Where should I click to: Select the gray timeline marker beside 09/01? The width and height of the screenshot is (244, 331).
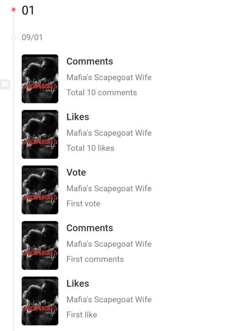(13, 38)
